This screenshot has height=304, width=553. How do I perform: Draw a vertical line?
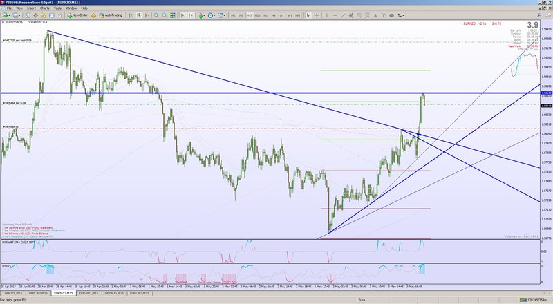point(327,15)
